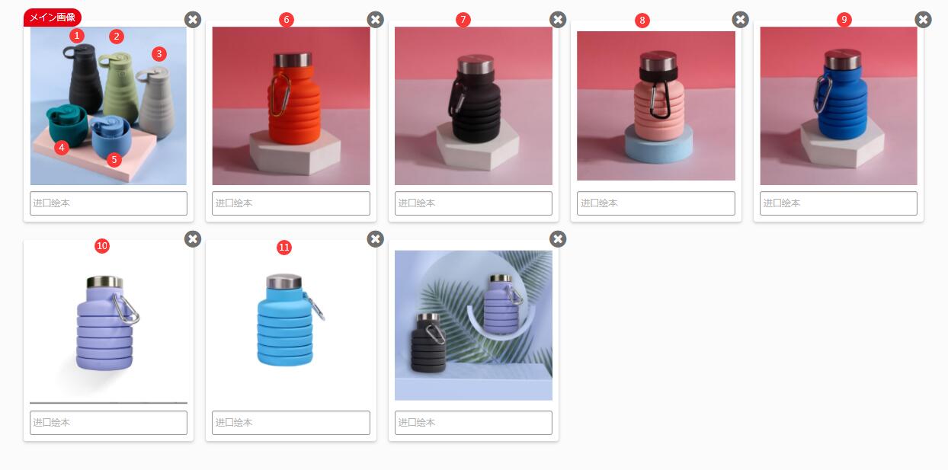The height and width of the screenshot is (470, 948).
Task: Select red marker number 1 on main image
Action: click(x=76, y=36)
